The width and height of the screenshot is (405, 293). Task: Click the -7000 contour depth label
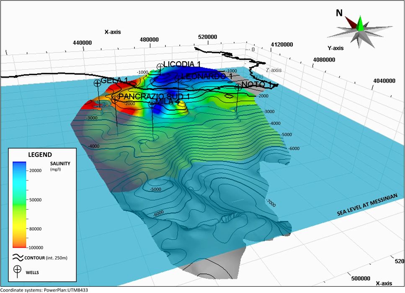[x=271, y=203]
